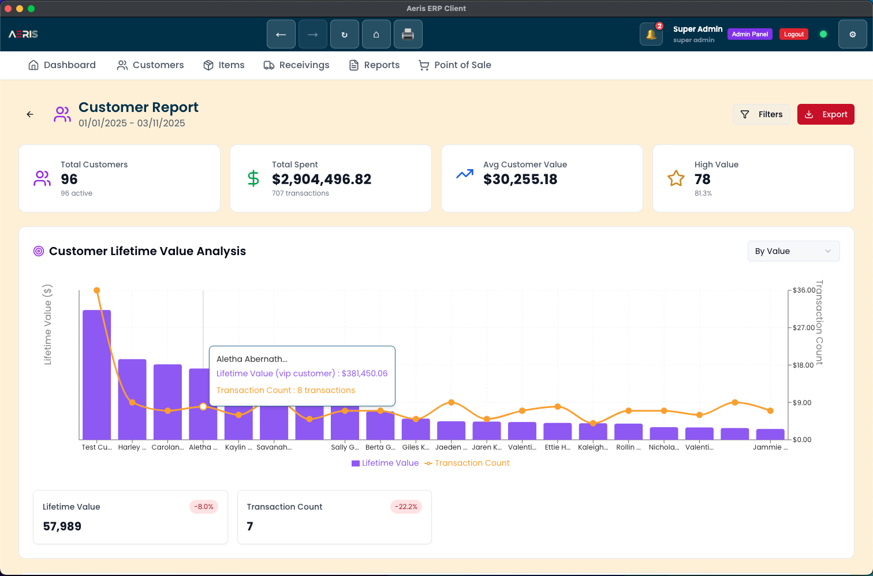
Task: Click the back arrow navigation icon
Action: [281, 34]
